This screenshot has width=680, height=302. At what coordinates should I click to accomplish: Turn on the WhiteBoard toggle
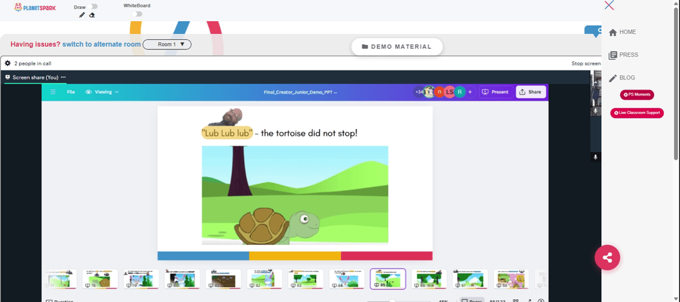[x=137, y=14]
